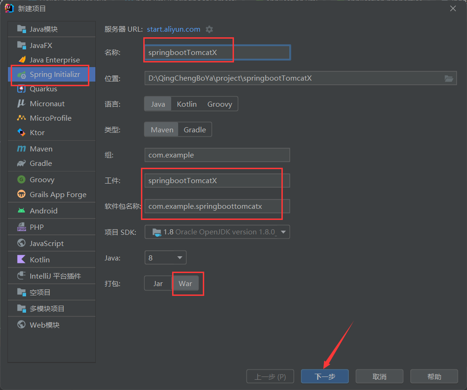Click the 工件 input field

[x=217, y=180]
